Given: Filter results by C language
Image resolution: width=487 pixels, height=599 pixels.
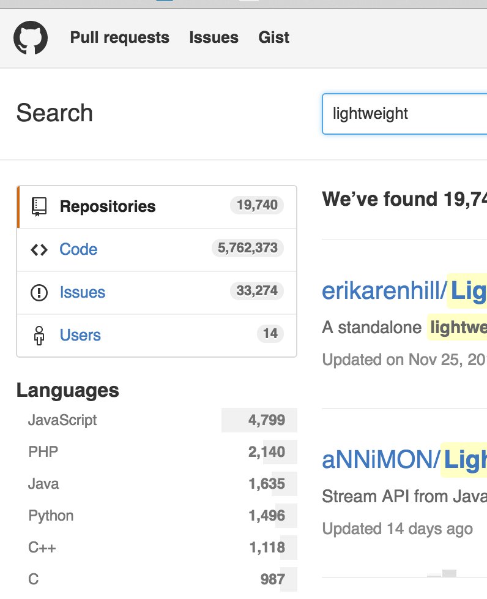Looking at the screenshot, I should (x=157, y=579).
